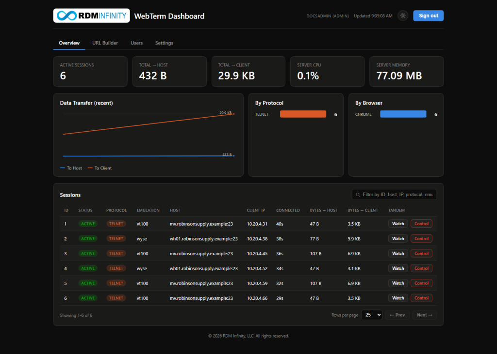Click the Active Sessions card
This screenshot has width=497, height=354.
[x=90, y=72]
